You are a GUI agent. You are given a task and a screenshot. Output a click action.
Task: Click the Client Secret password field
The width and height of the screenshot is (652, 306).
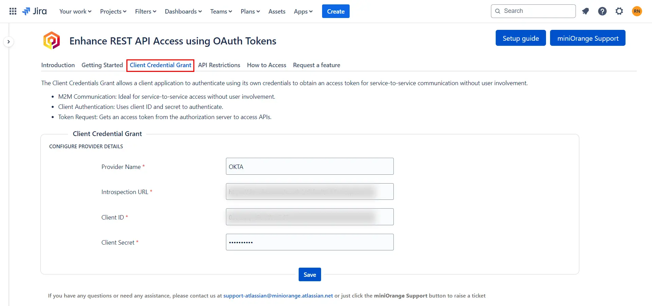click(x=310, y=242)
